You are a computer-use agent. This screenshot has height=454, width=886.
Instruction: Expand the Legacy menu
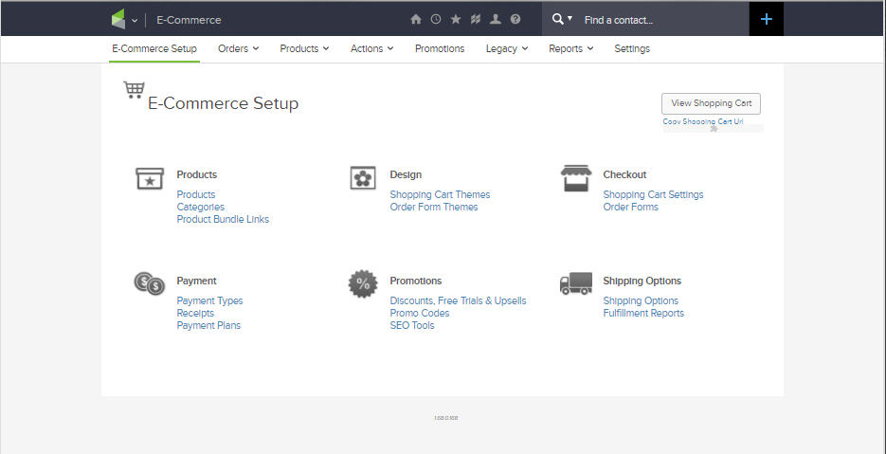tap(507, 48)
